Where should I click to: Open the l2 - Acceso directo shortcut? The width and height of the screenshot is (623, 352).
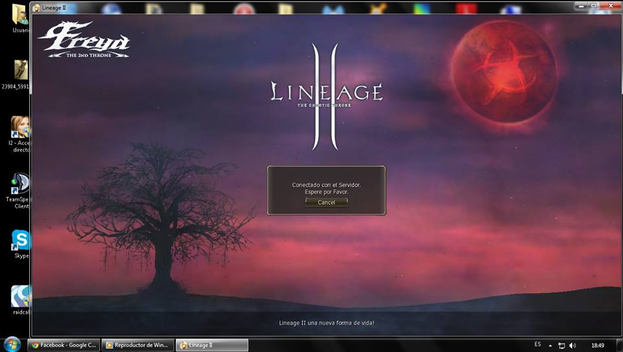pyautogui.click(x=19, y=134)
